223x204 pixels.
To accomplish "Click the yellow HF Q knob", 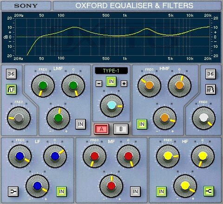I will pyautogui.click(x=203, y=156).
